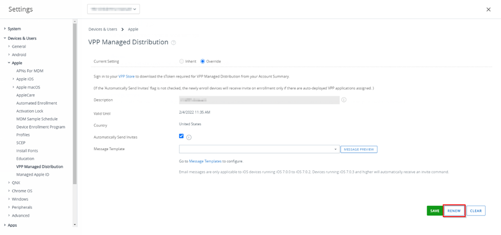Click sidebar scrollbar up arrow
501x235 pixels.
point(75,22)
